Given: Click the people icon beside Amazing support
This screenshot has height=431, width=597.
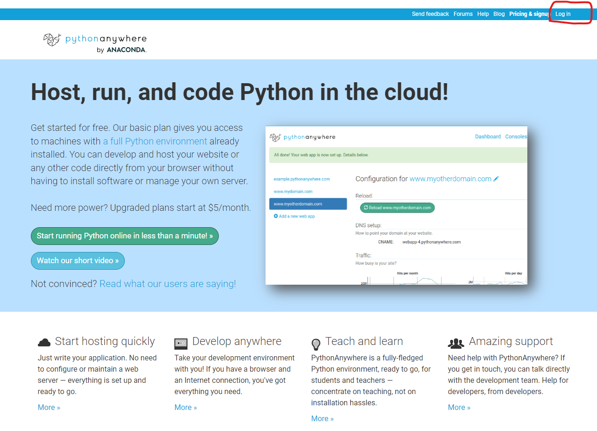Looking at the screenshot, I should (456, 343).
